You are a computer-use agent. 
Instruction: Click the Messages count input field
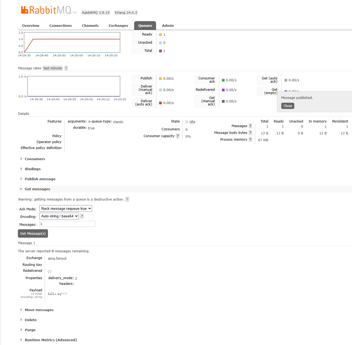[67, 224]
